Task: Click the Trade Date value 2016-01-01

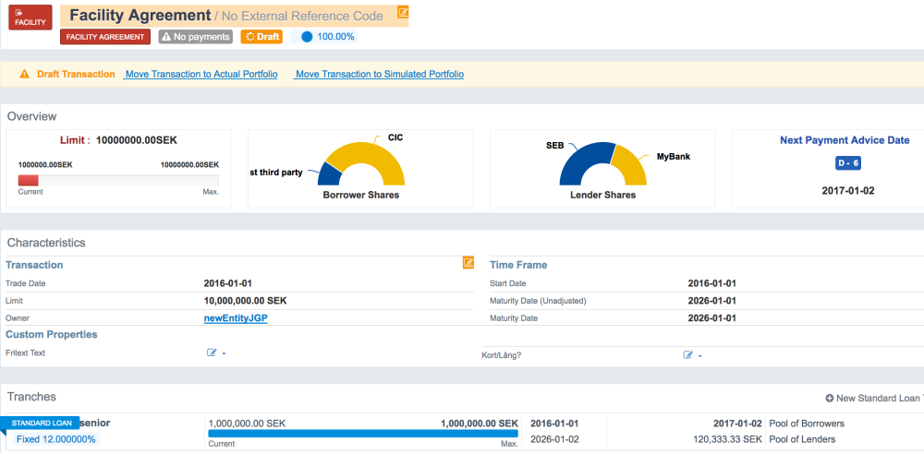Action: pyautogui.click(x=228, y=283)
